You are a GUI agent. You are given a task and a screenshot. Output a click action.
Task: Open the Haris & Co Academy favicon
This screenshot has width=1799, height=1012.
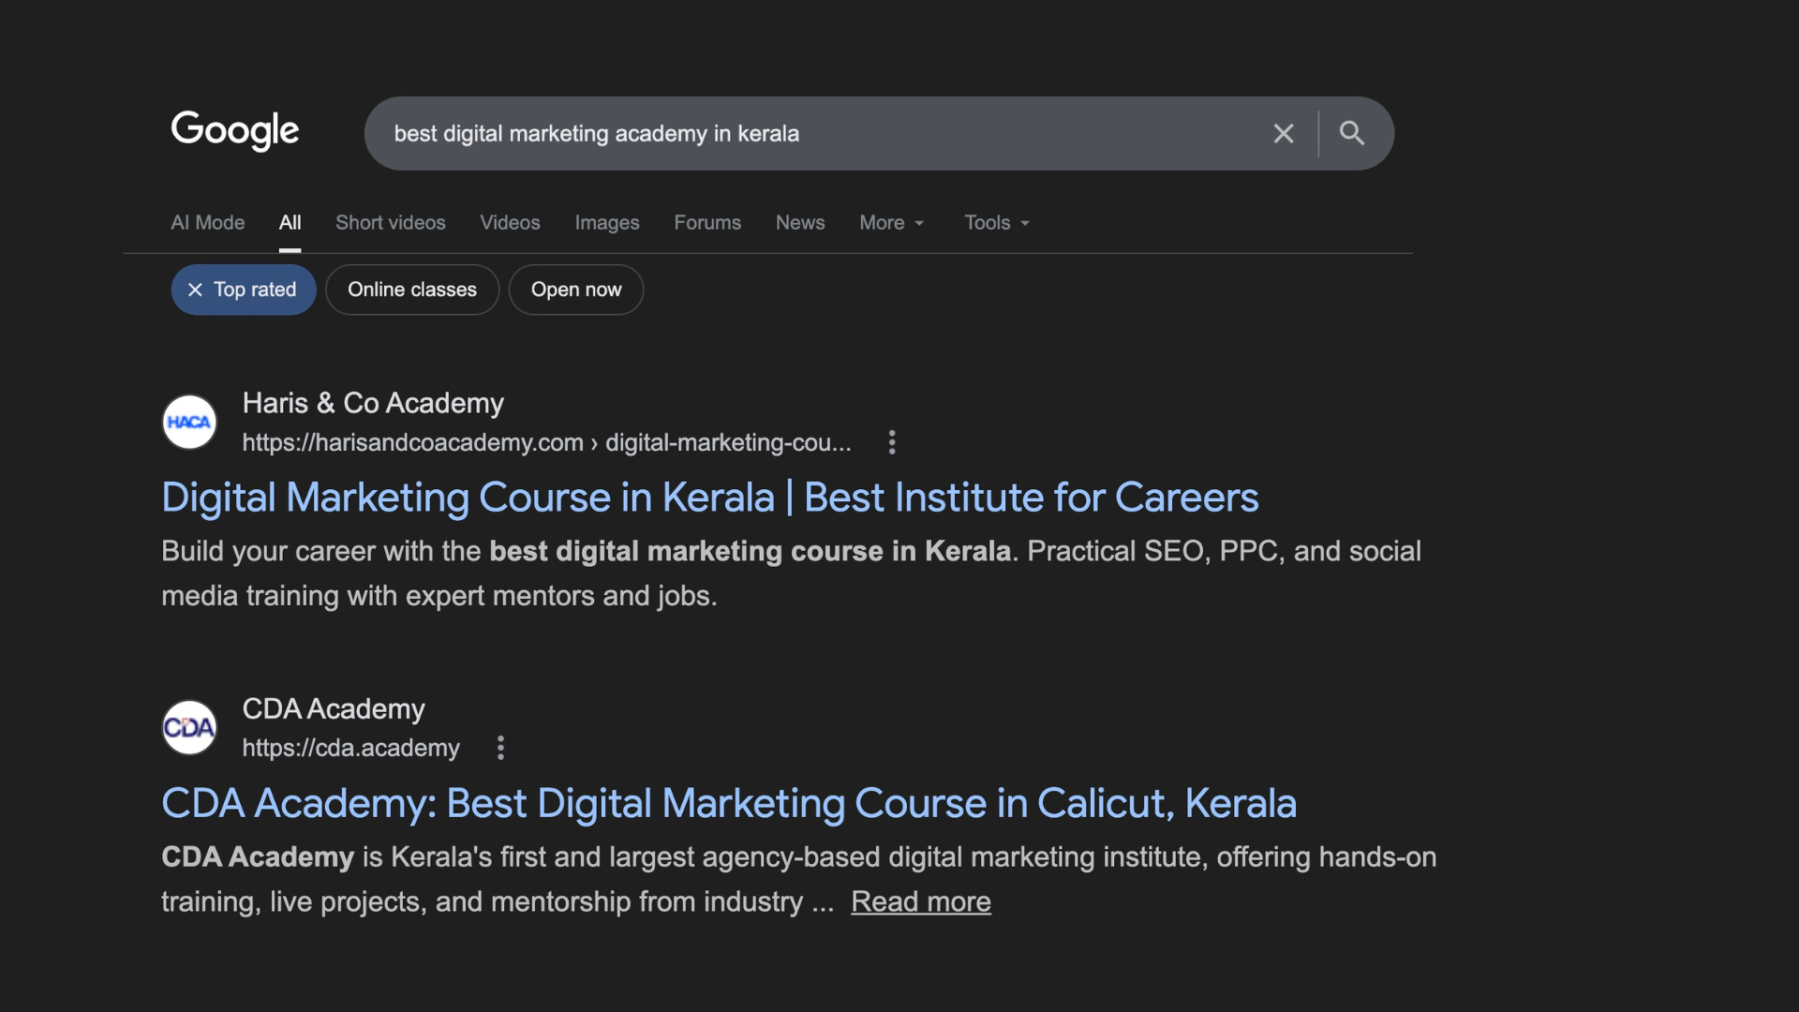[x=189, y=423]
